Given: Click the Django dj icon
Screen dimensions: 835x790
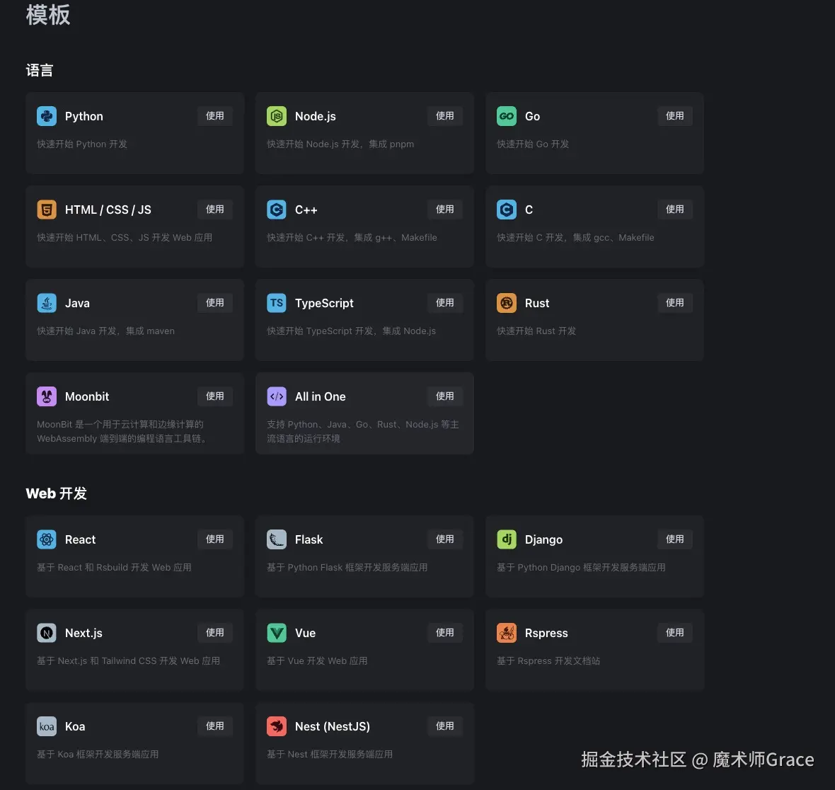Looking at the screenshot, I should pos(507,539).
